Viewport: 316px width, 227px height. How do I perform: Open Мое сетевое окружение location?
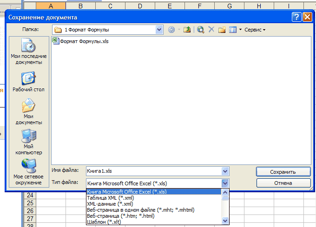click(x=28, y=172)
